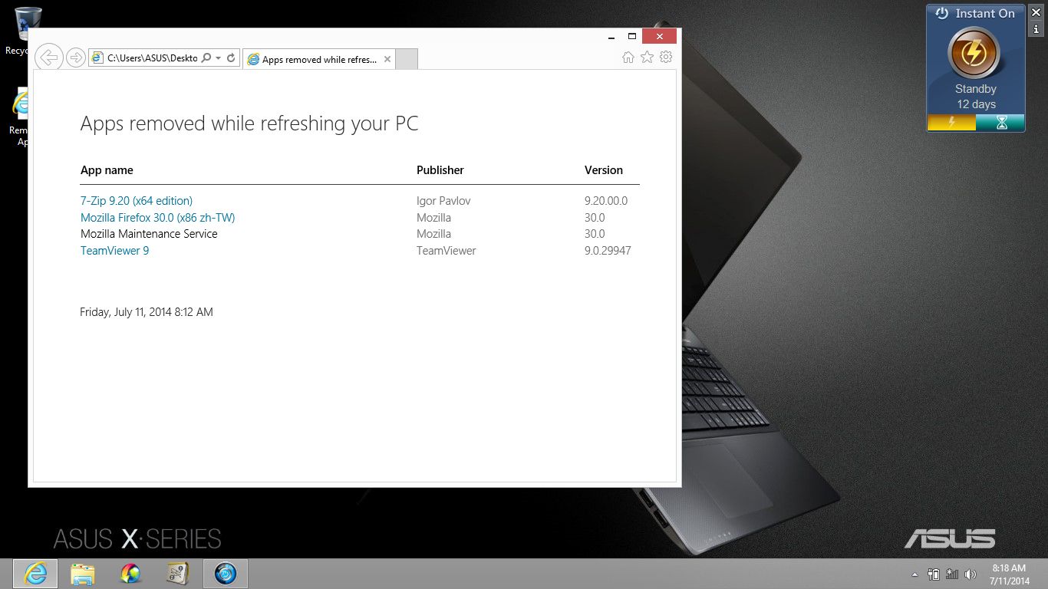Image resolution: width=1048 pixels, height=589 pixels.
Task: Click the 'Version' column header
Action: pyautogui.click(x=604, y=170)
